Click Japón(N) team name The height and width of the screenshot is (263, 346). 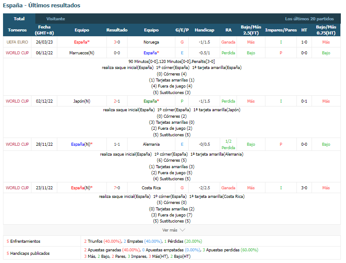[81, 101]
